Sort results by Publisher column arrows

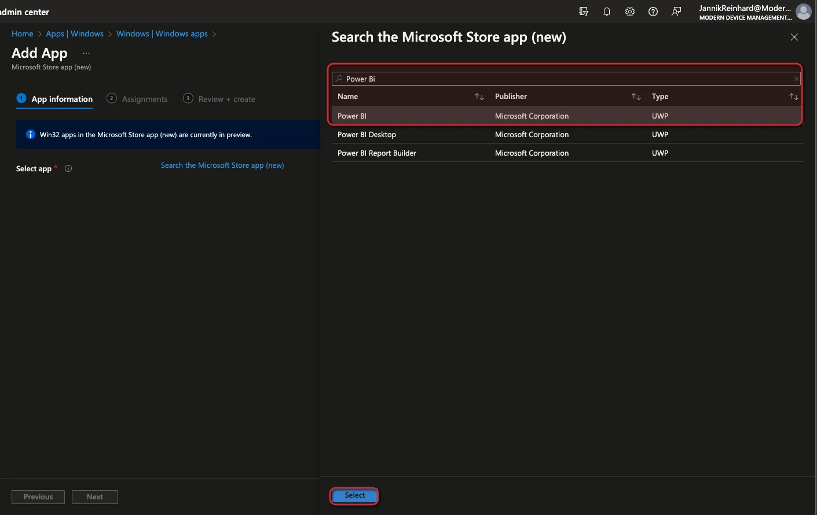636,97
